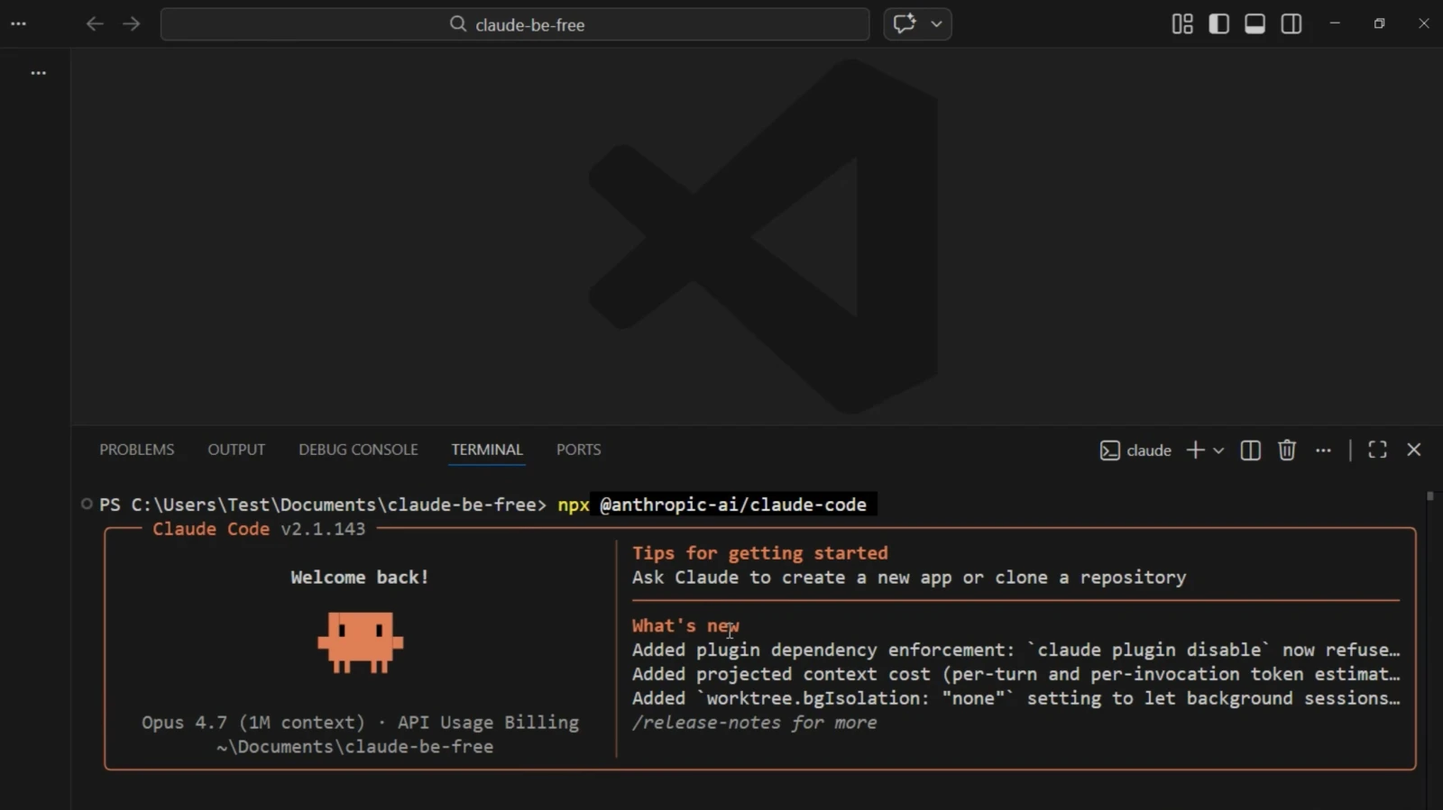Open the Copilot chat icon
Viewport: 1443px width, 810px height.
(905, 24)
